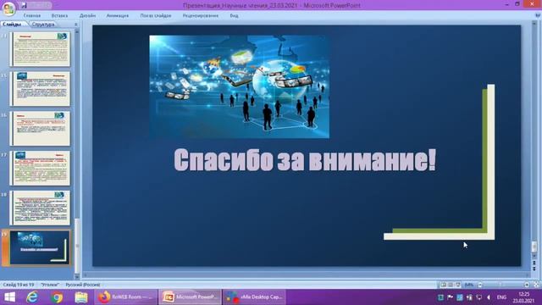Screen dimensions: 542x305
Task: Go to next slide double-arrow button
Action: (534, 269)
